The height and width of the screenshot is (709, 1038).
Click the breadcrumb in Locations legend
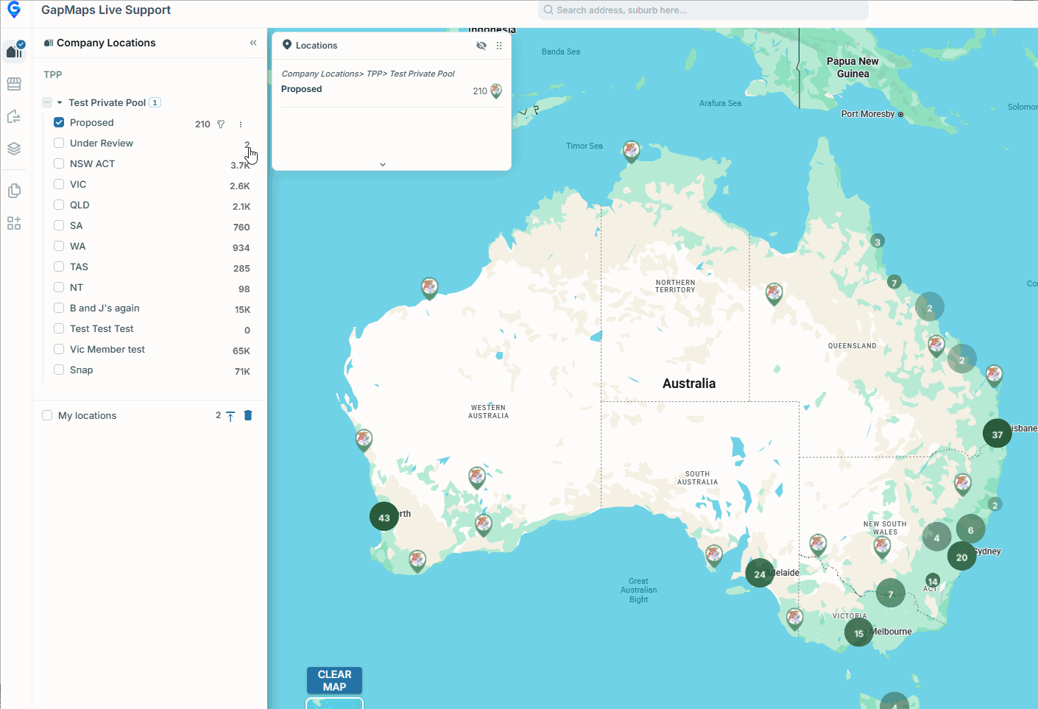[x=368, y=74]
